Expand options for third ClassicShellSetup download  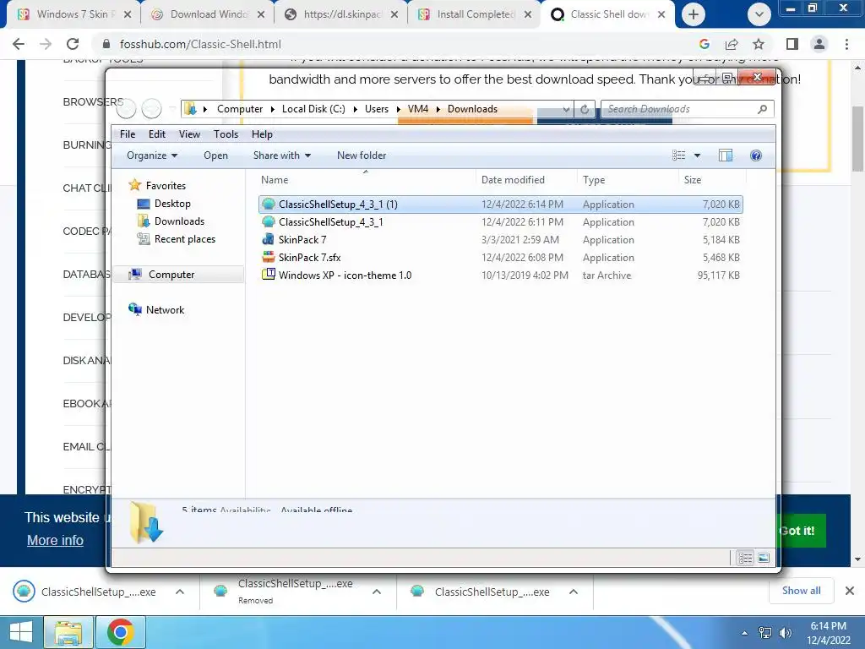pyautogui.click(x=574, y=592)
